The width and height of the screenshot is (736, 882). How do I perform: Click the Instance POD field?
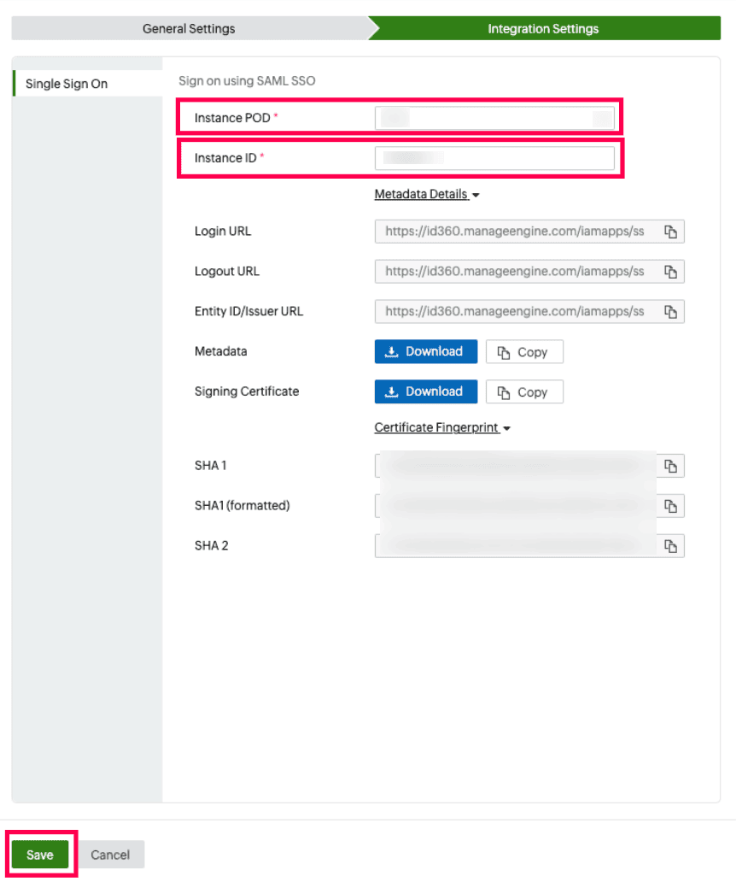pyautogui.click(x=495, y=118)
